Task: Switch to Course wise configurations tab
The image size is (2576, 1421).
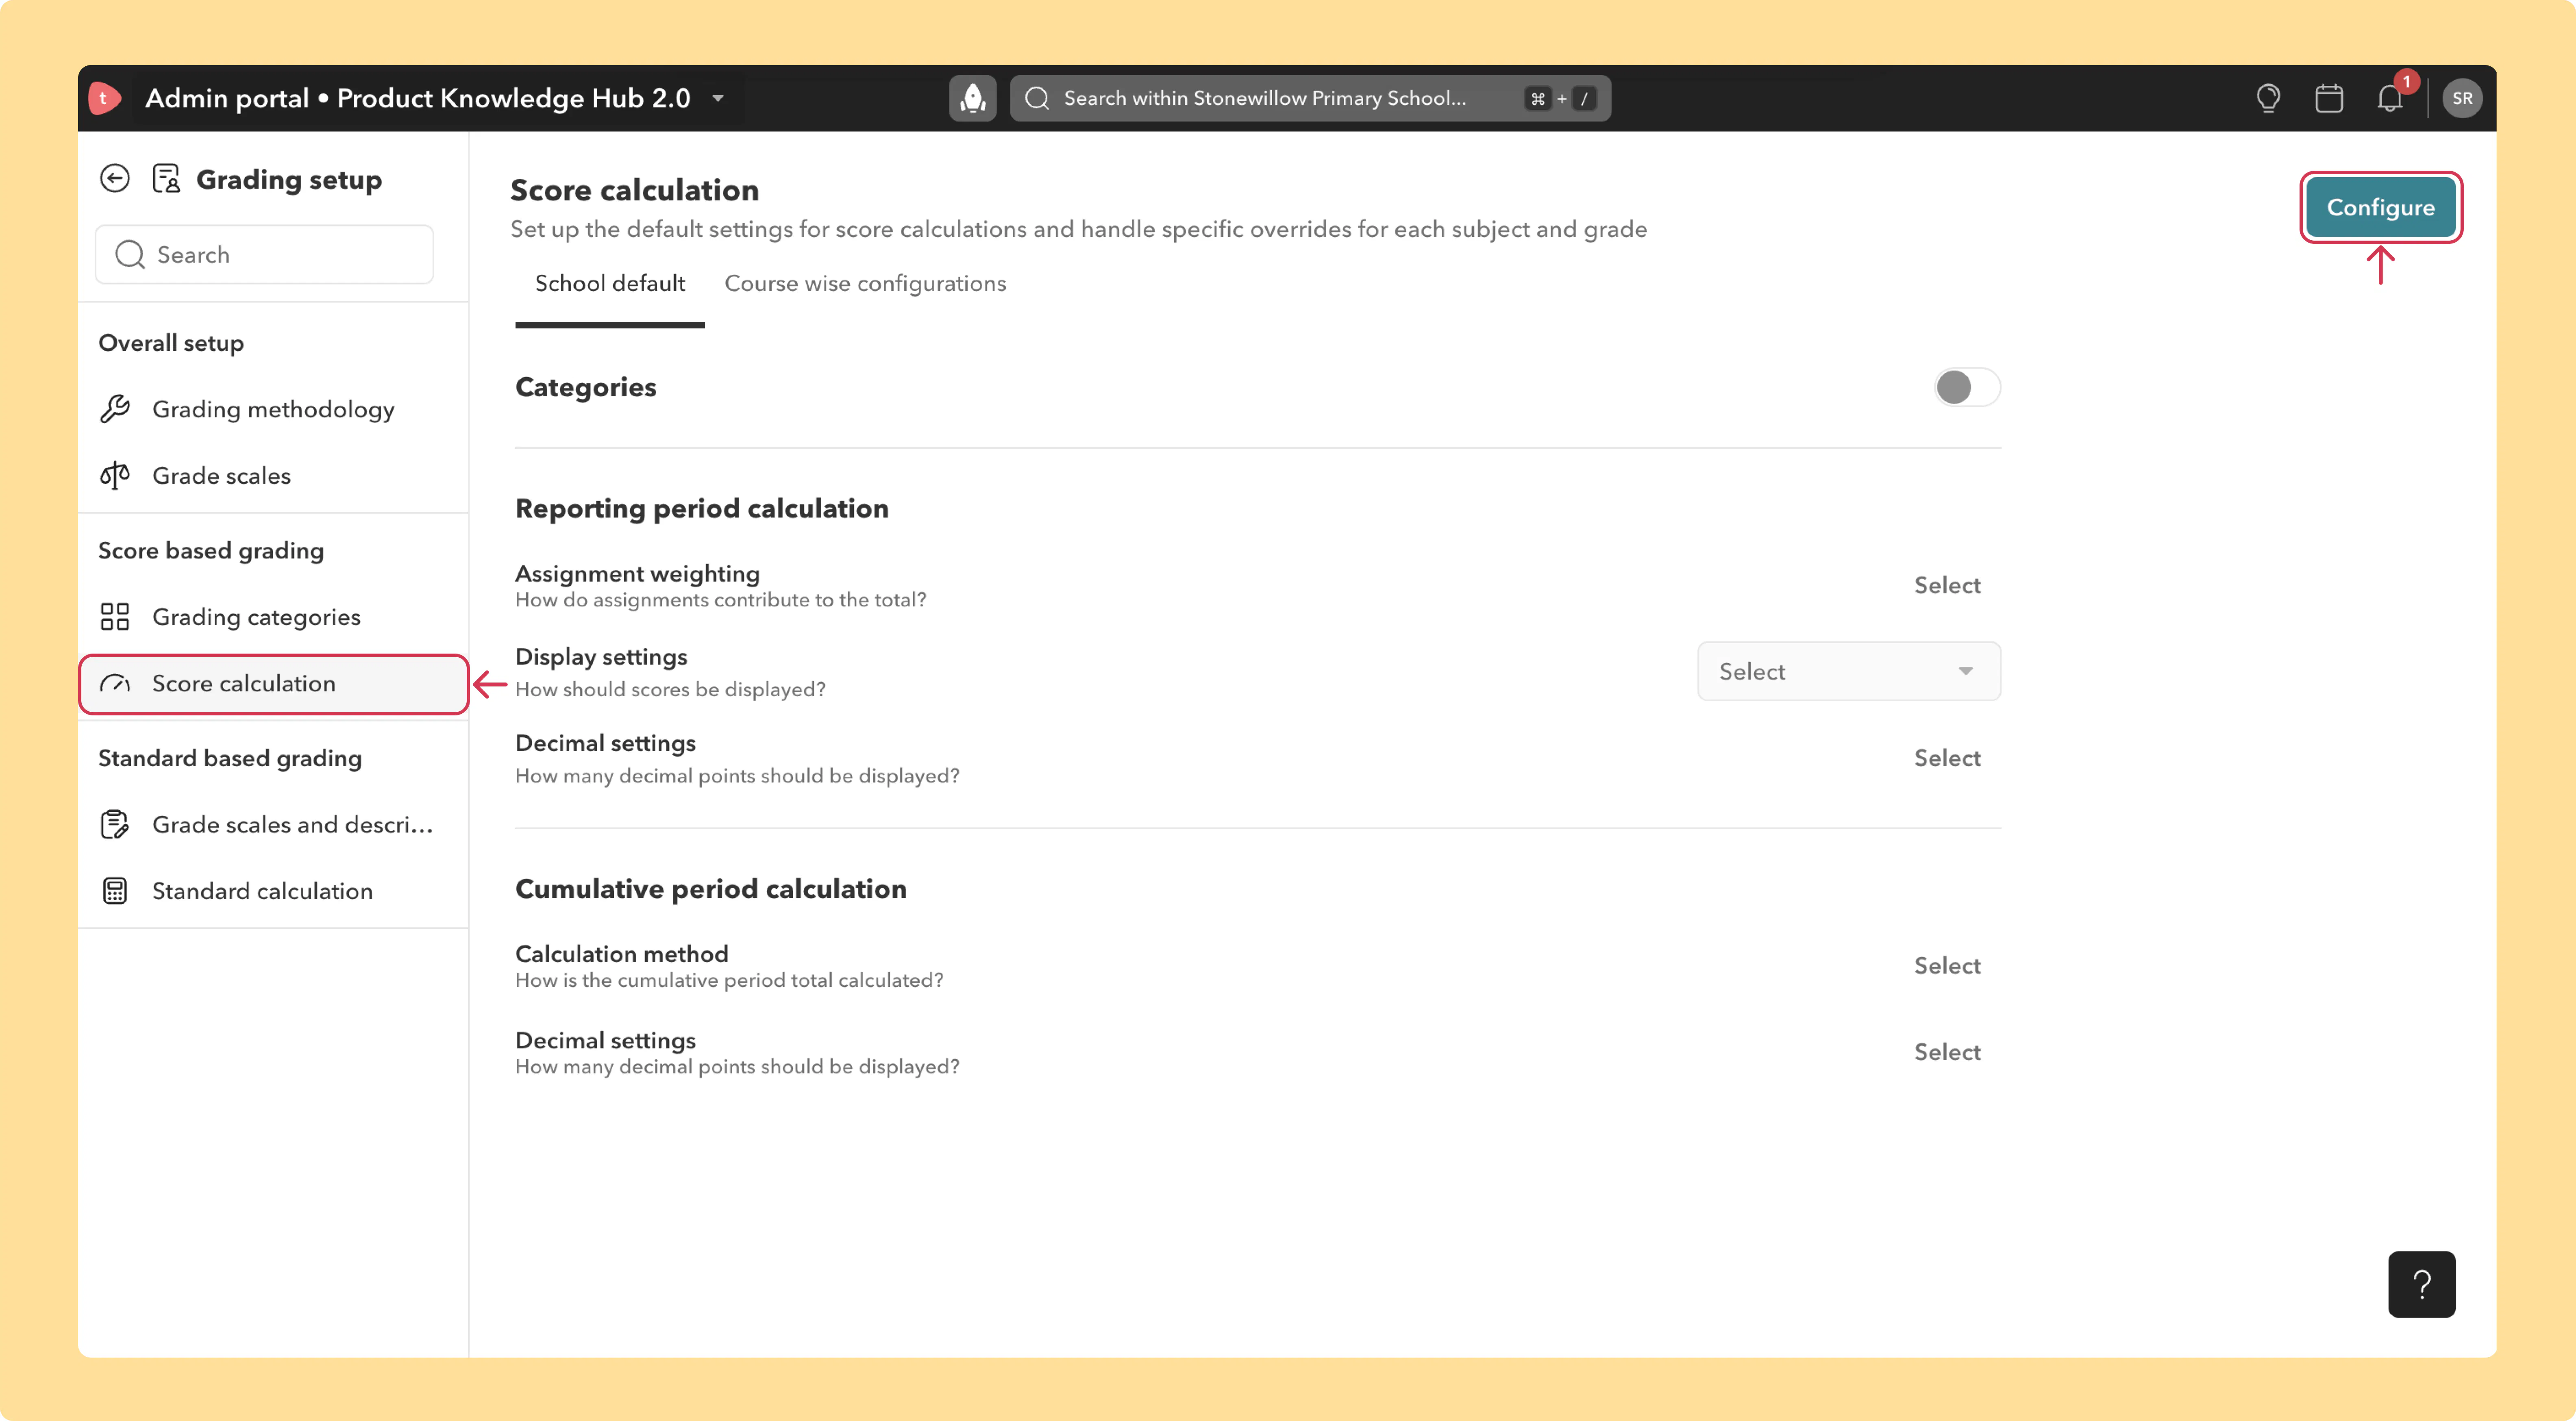Action: [865, 284]
